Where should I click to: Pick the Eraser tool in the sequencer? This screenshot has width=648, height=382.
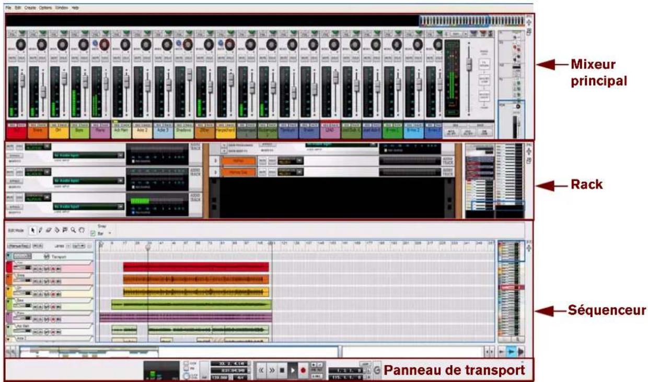point(49,229)
